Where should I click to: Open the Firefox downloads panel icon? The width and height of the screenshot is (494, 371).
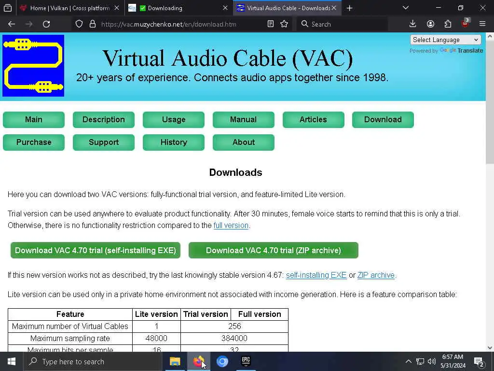click(x=413, y=24)
